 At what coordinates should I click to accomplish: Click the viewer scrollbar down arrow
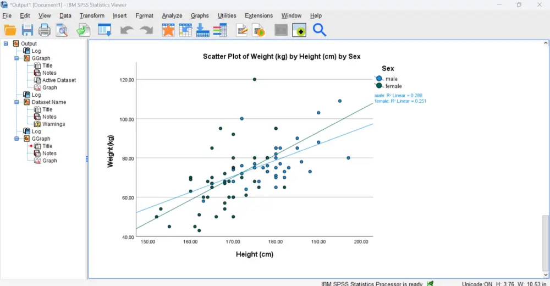pos(546,275)
